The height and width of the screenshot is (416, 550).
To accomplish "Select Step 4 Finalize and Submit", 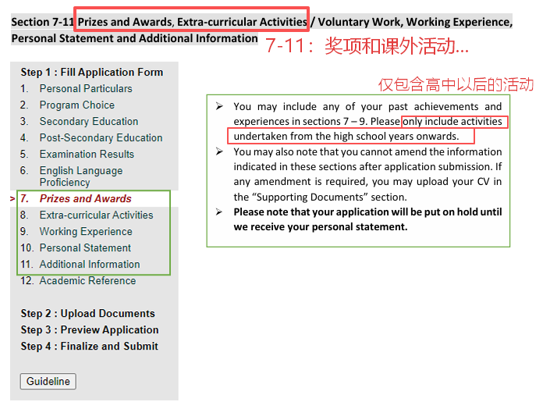I will point(90,347).
